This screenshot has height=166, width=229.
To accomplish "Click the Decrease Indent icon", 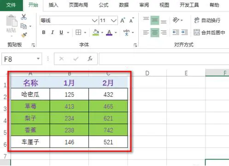I will pyautogui.click(x=176, y=33).
